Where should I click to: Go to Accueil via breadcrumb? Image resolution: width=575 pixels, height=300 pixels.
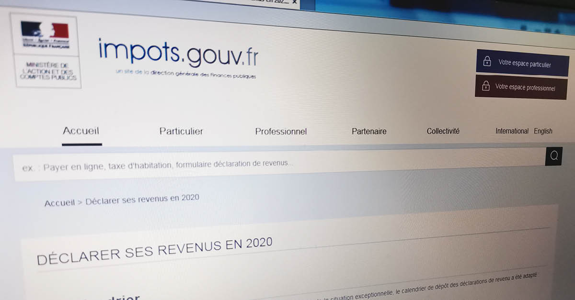point(60,203)
